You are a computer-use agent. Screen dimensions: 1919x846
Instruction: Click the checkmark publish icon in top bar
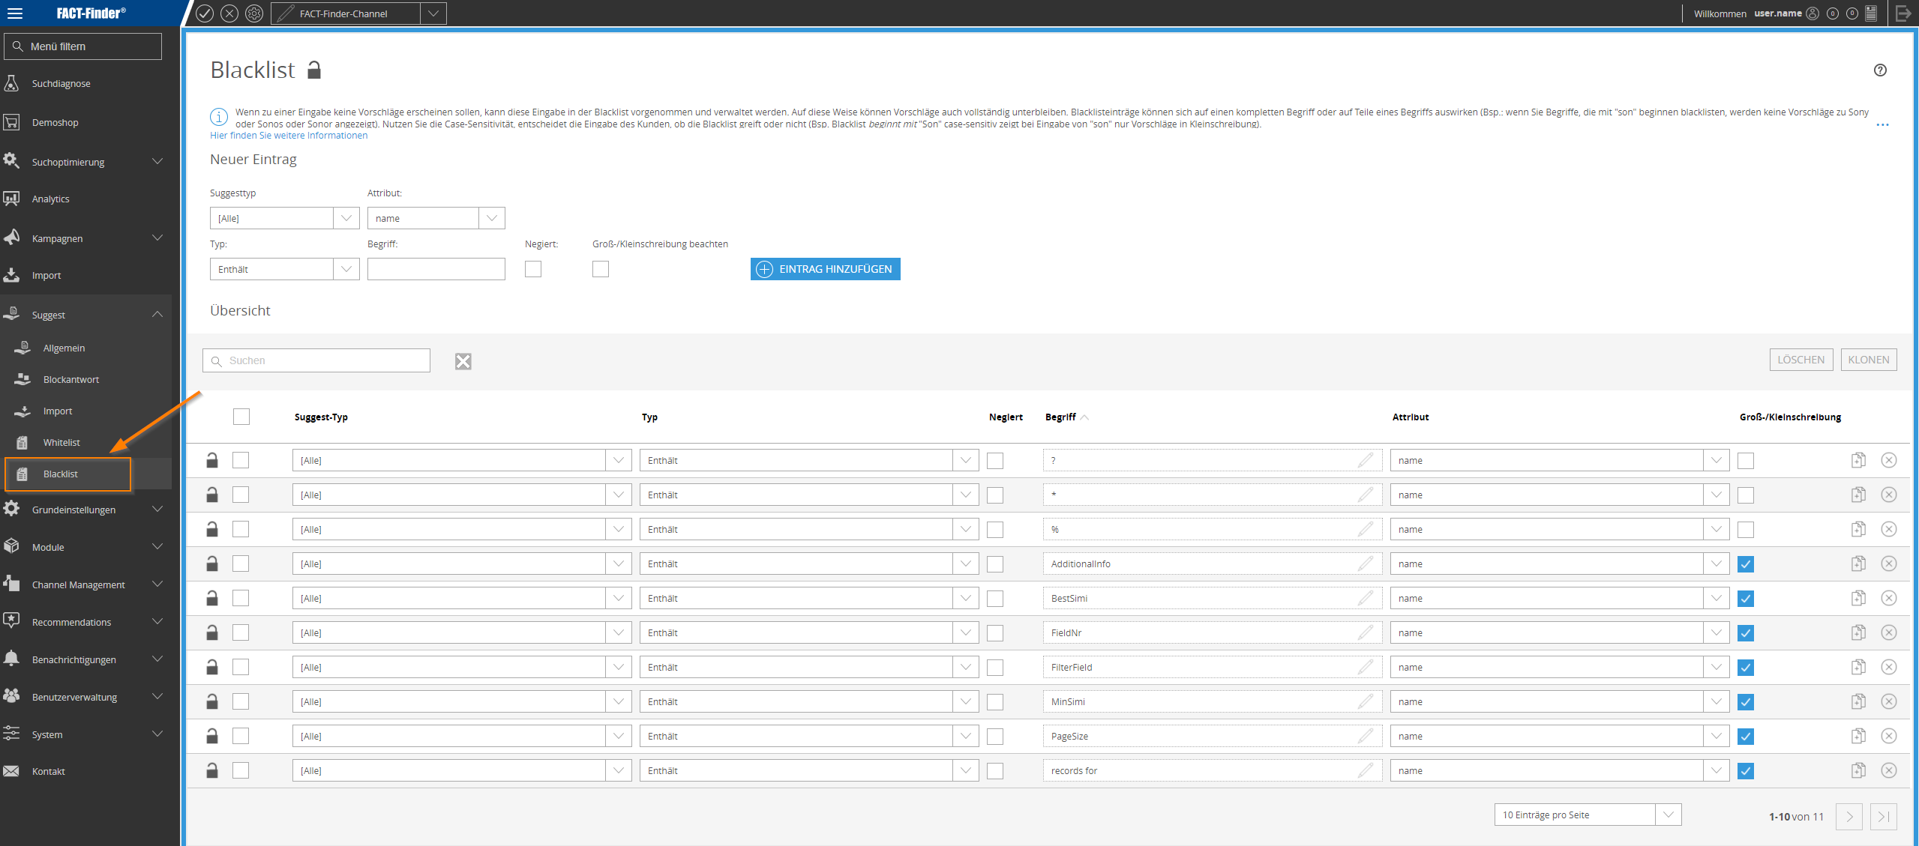(x=205, y=13)
